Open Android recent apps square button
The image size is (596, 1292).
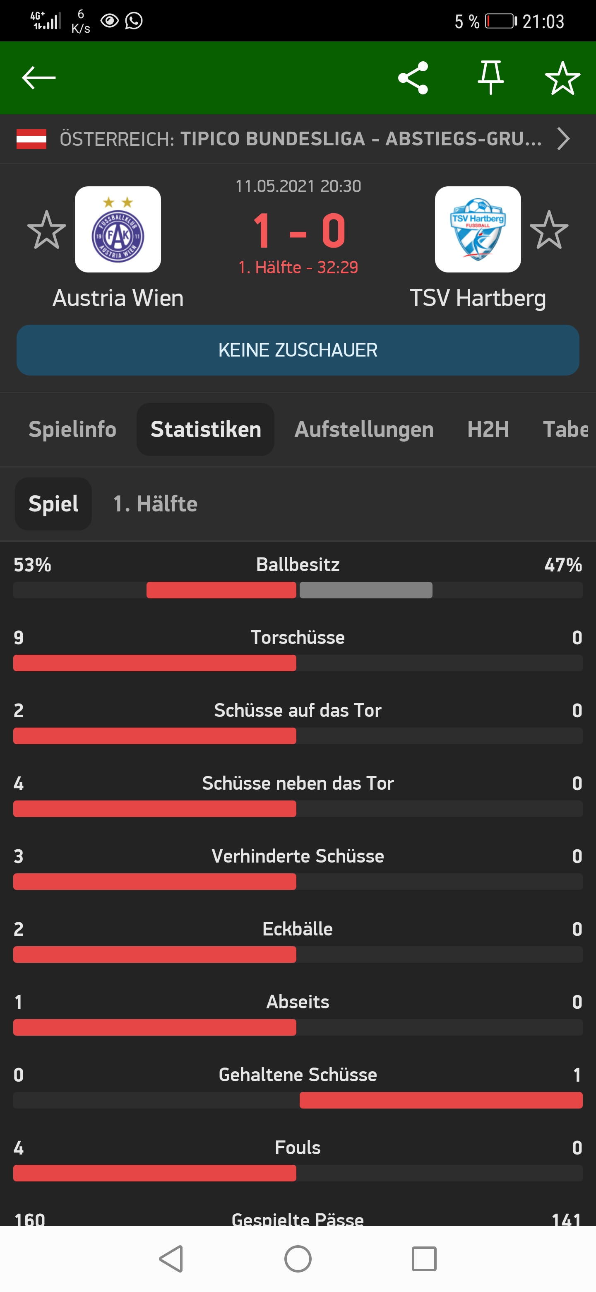click(x=424, y=1259)
